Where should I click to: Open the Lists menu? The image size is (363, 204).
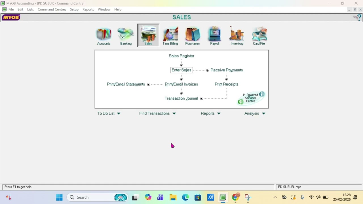30,9
